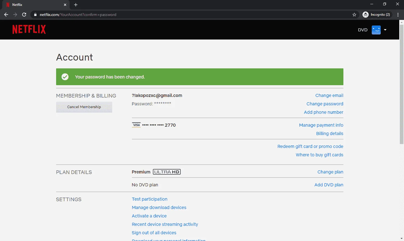The image size is (404, 241).
Task: Open the Change email link
Action: (329, 95)
